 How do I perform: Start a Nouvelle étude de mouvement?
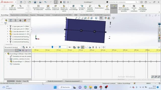click(90, 8)
